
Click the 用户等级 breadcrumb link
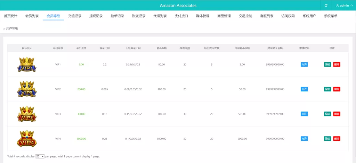pos(12,28)
